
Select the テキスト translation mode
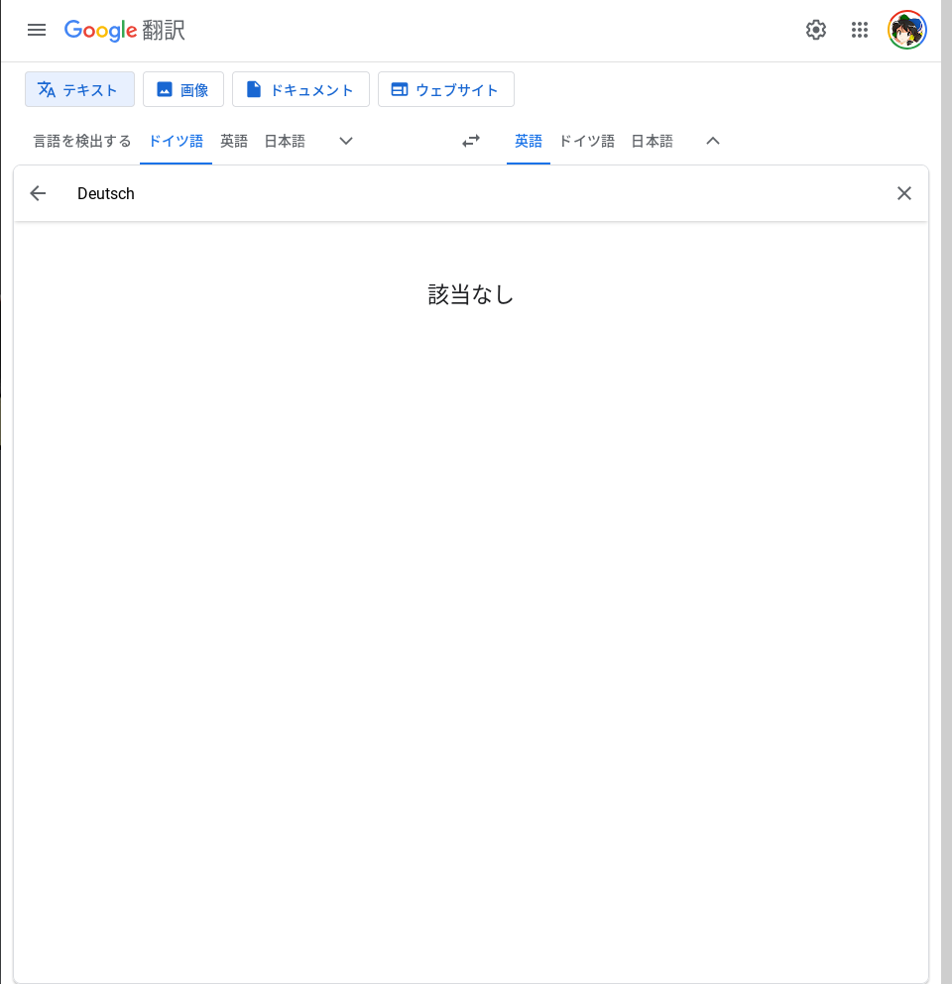pos(79,89)
